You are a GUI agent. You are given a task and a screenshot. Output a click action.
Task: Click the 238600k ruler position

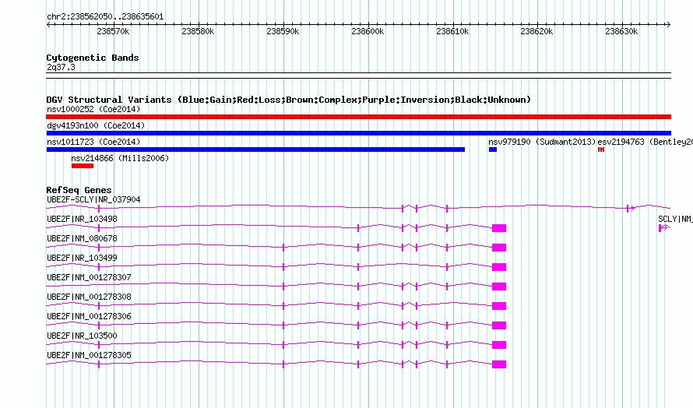pos(368,31)
